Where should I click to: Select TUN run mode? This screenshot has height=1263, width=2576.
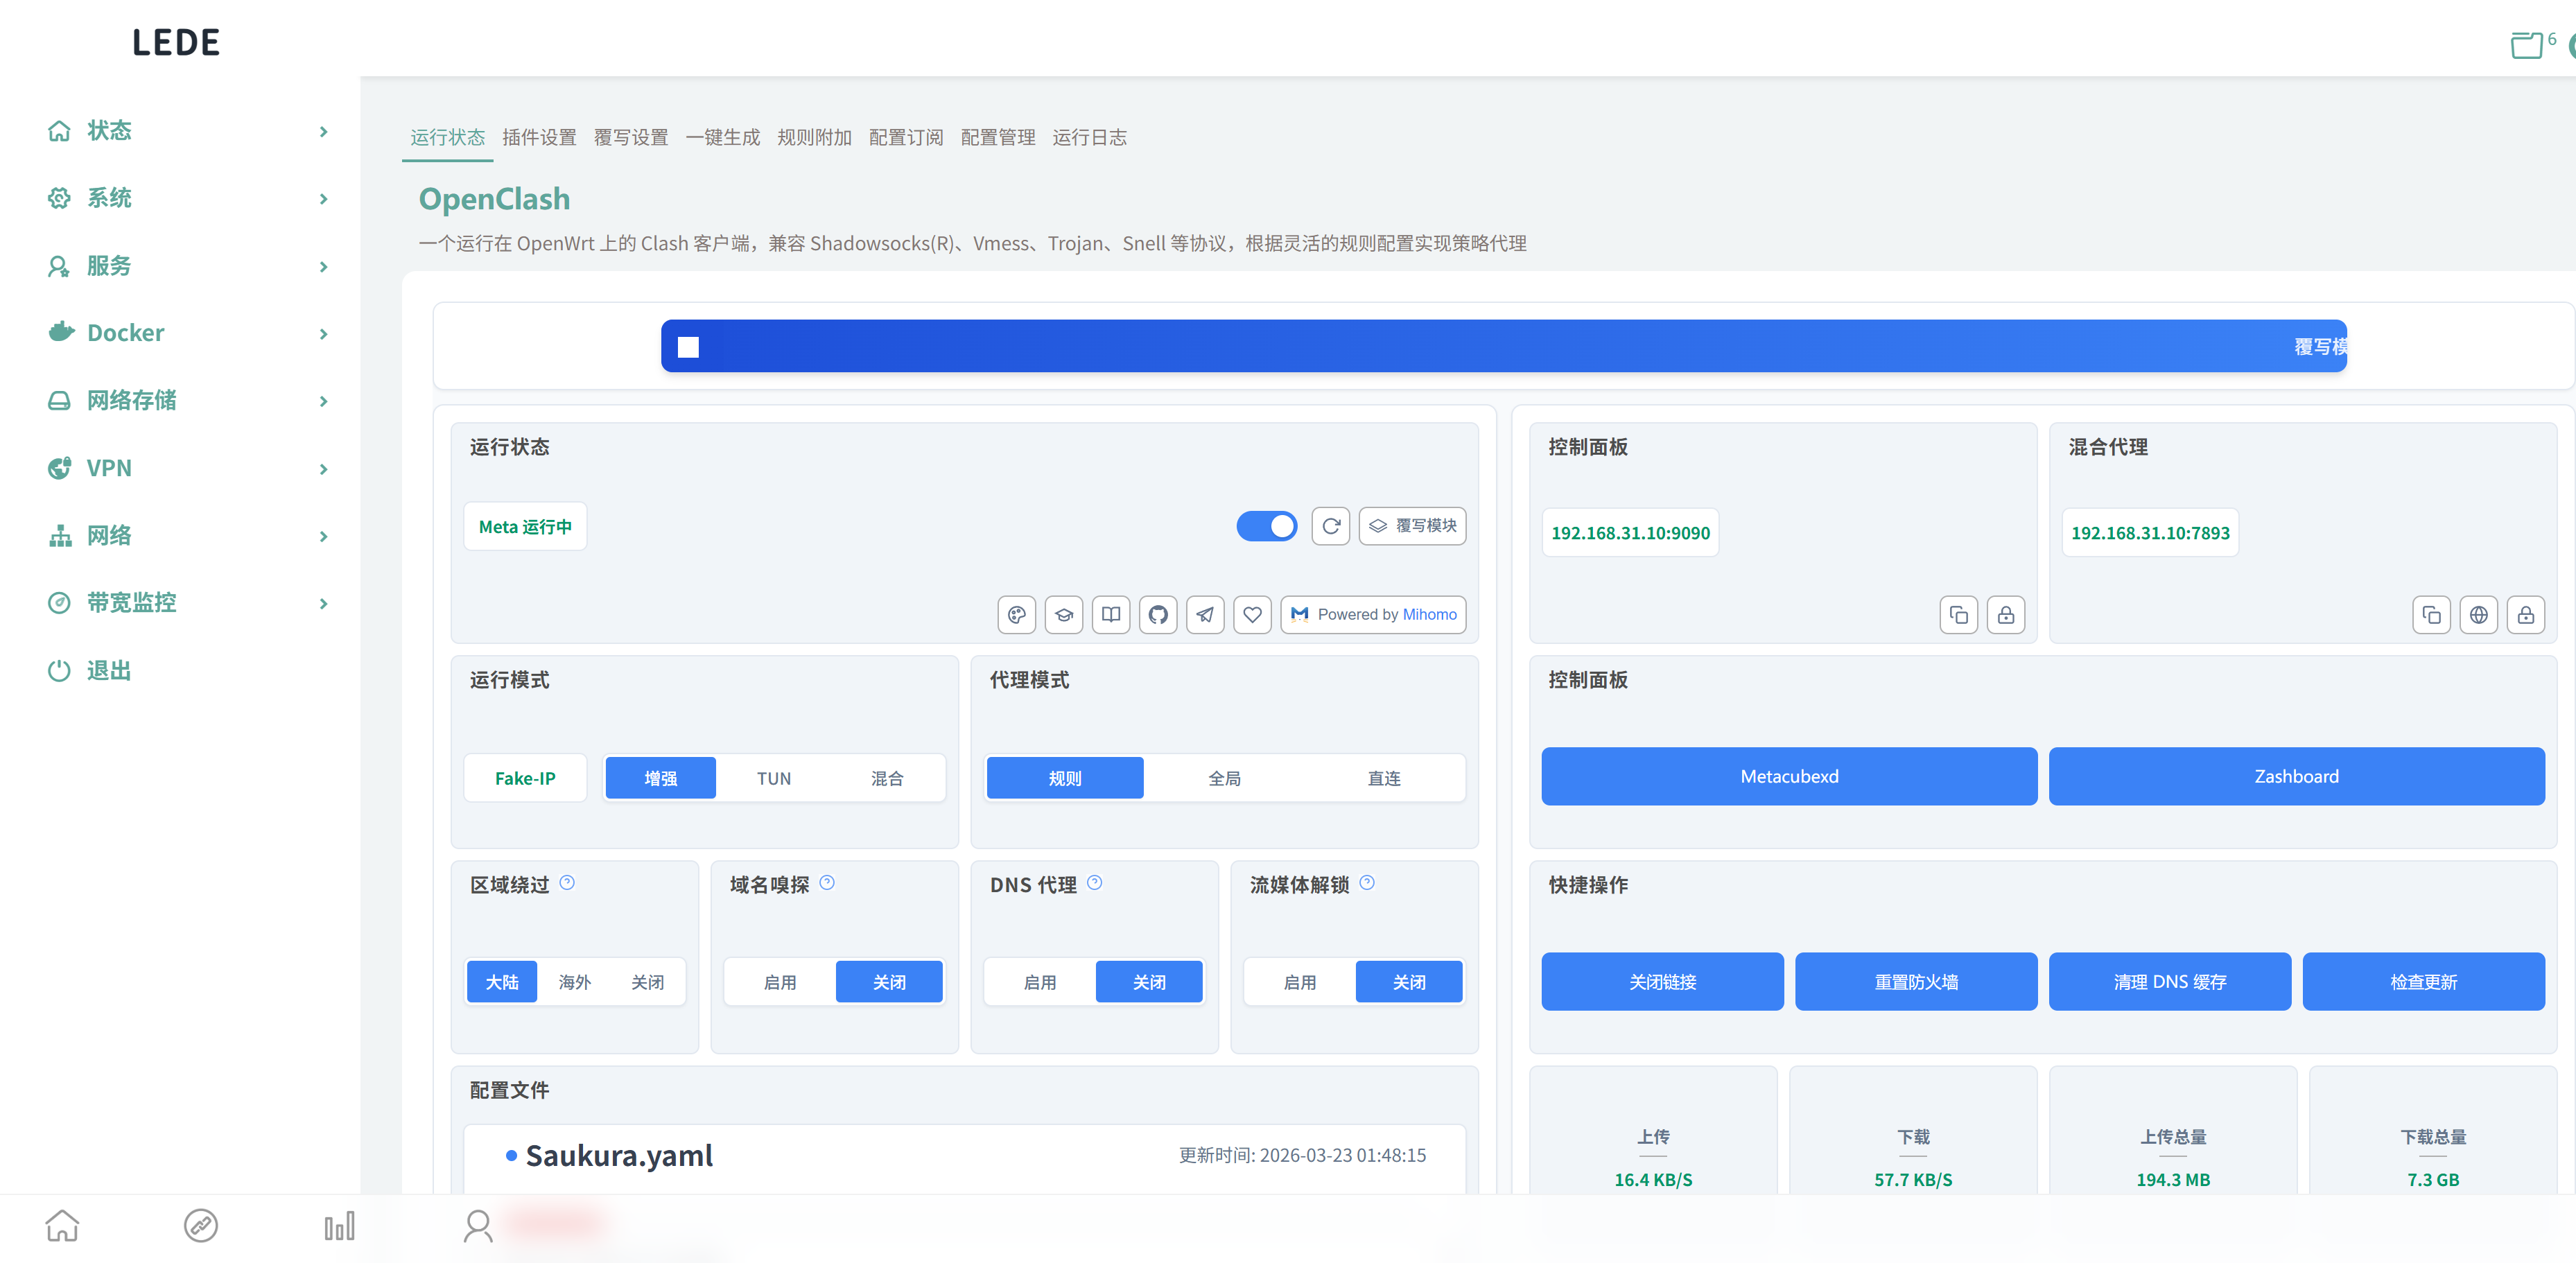(x=773, y=778)
